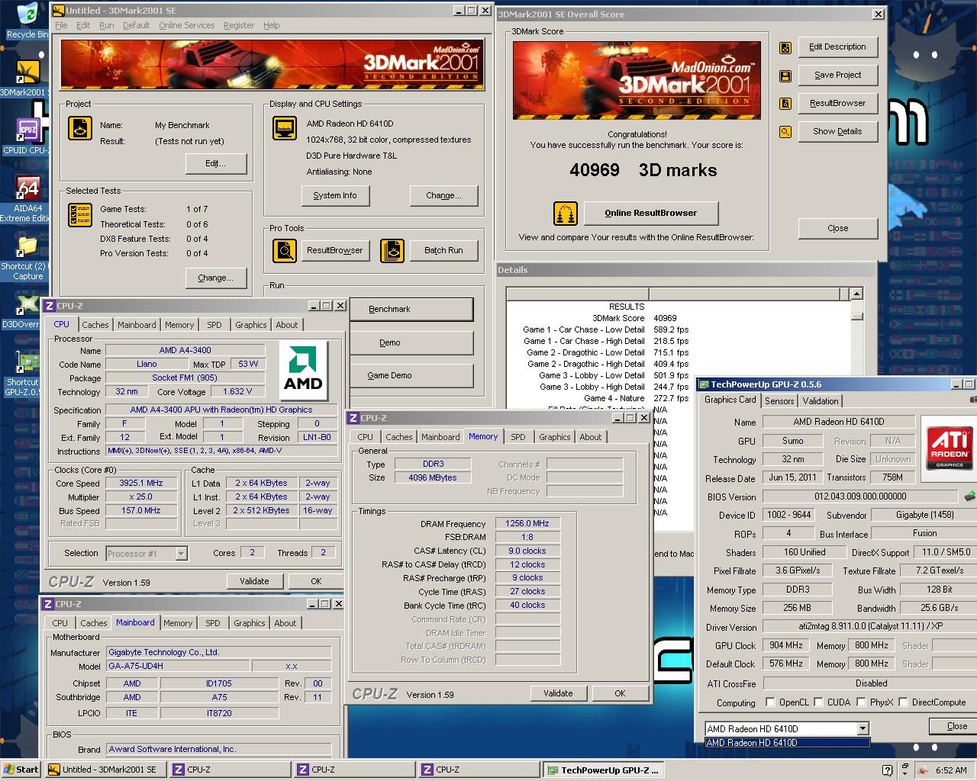Click the help question mark tray icon
This screenshot has width=977, height=781.
point(887,770)
